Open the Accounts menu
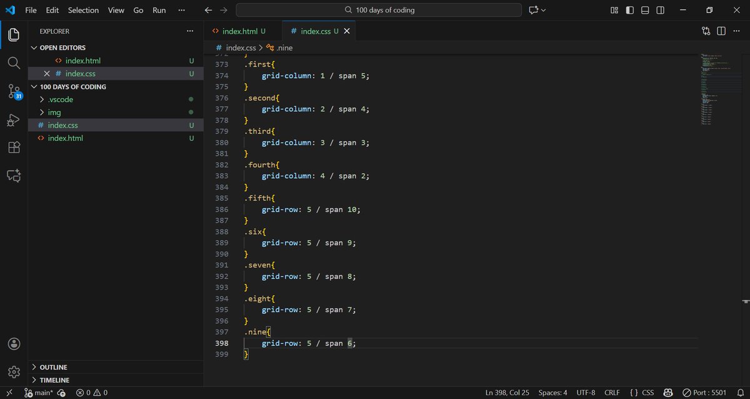Image resolution: width=750 pixels, height=399 pixels. coord(14,343)
